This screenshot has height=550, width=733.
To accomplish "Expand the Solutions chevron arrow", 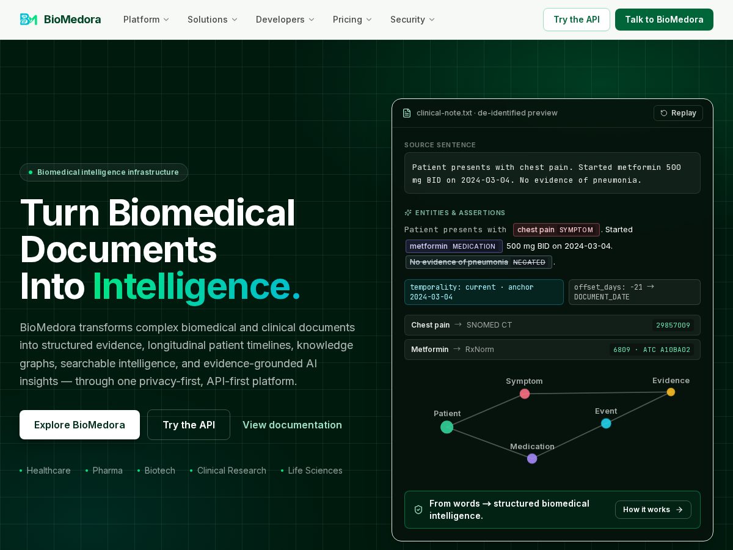I will tap(235, 20).
